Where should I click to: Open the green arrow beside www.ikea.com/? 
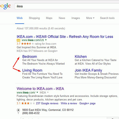coord(37,92)
